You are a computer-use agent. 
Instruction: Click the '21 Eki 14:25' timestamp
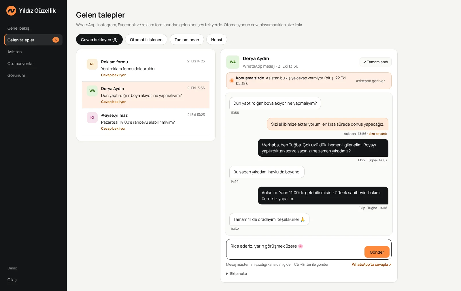pos(196,61)
